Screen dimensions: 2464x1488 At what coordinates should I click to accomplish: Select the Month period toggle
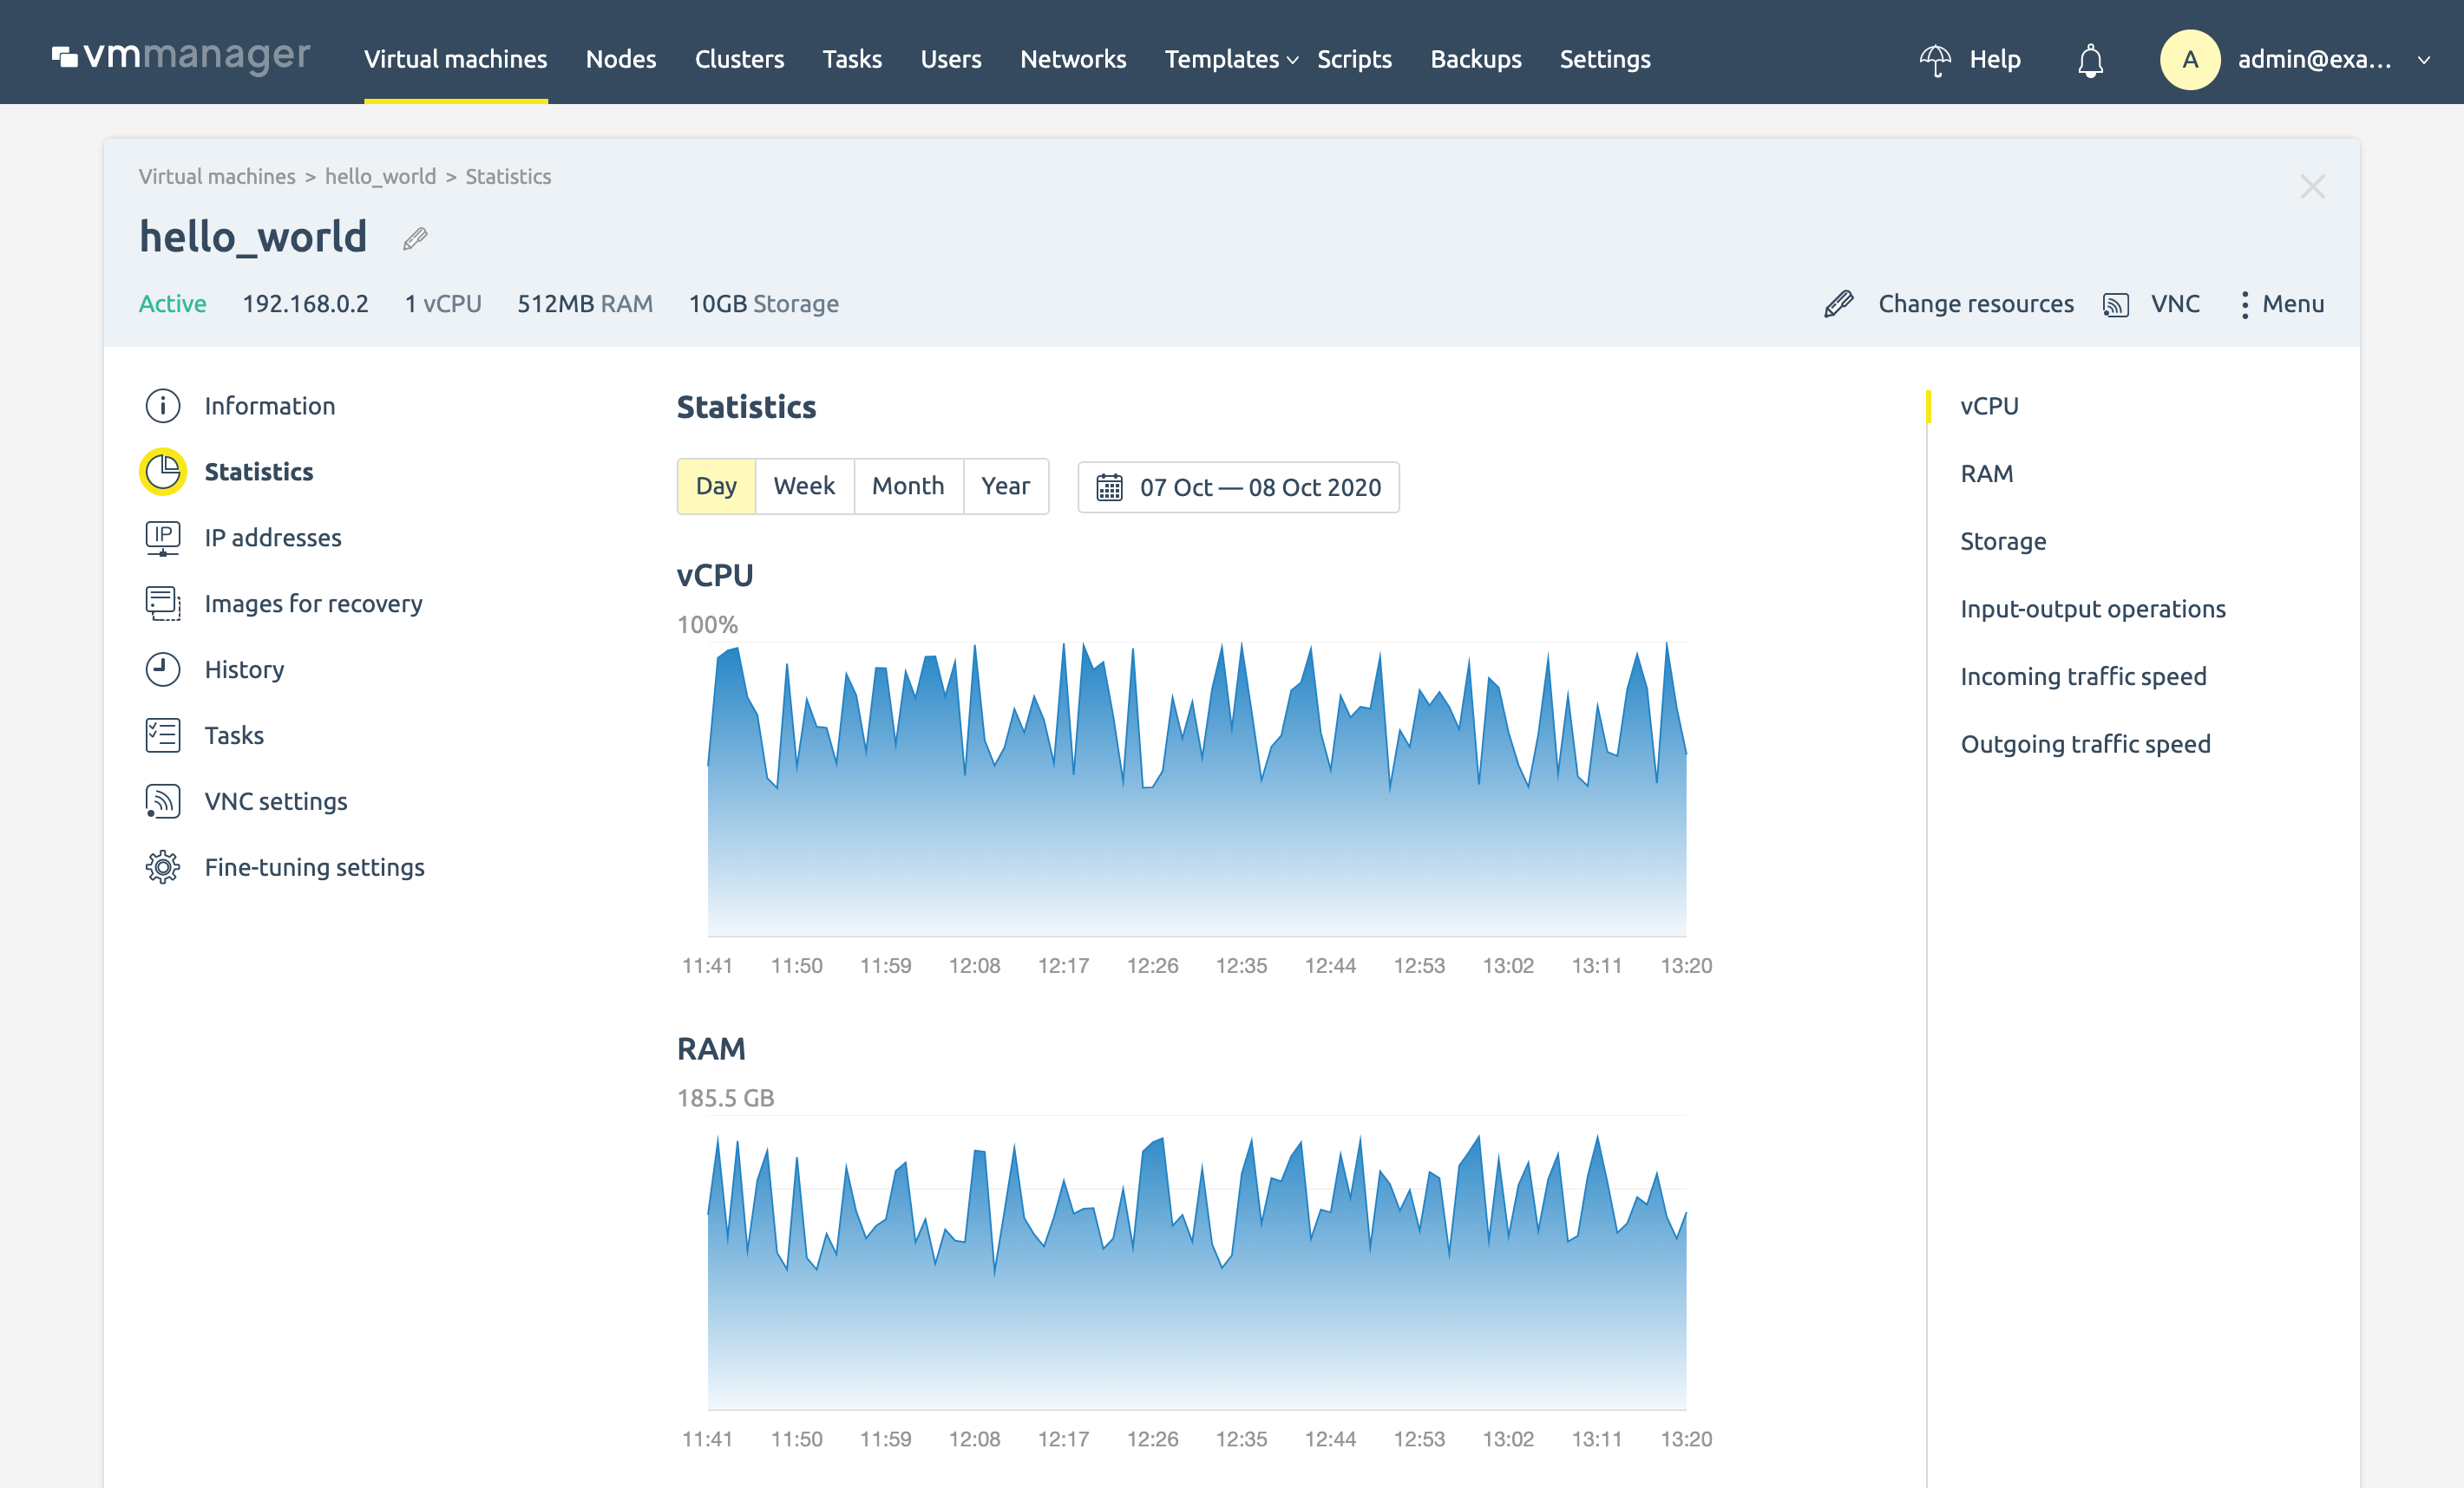click(x=908, y=486)
